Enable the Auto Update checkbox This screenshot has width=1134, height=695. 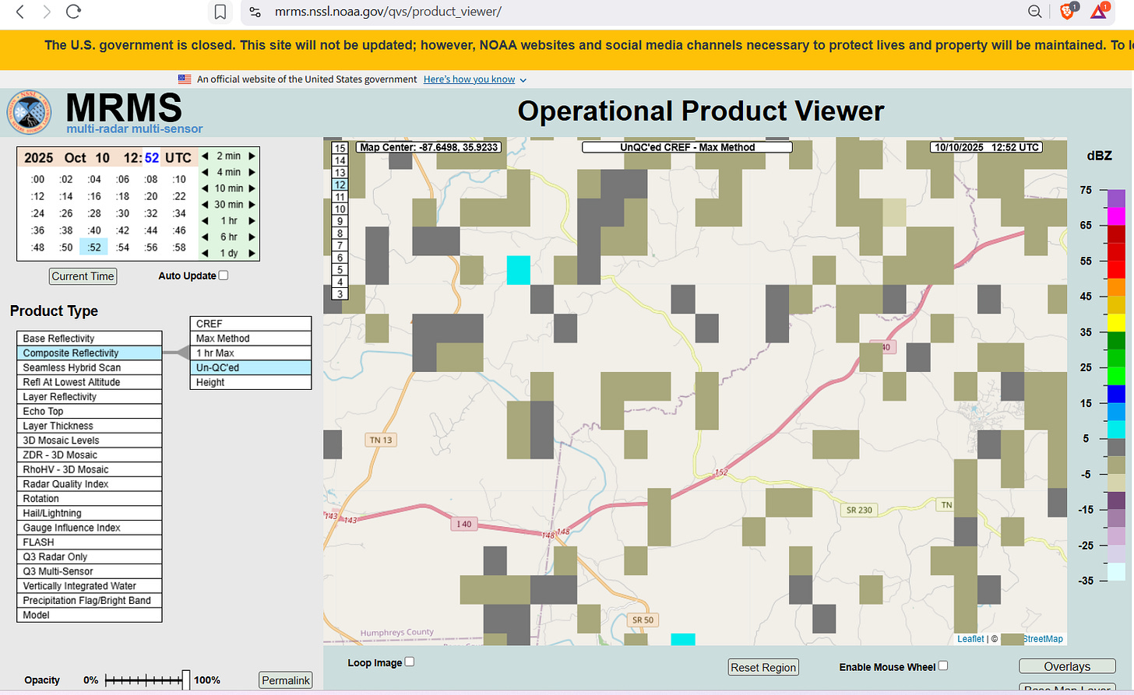coord(224,276)
